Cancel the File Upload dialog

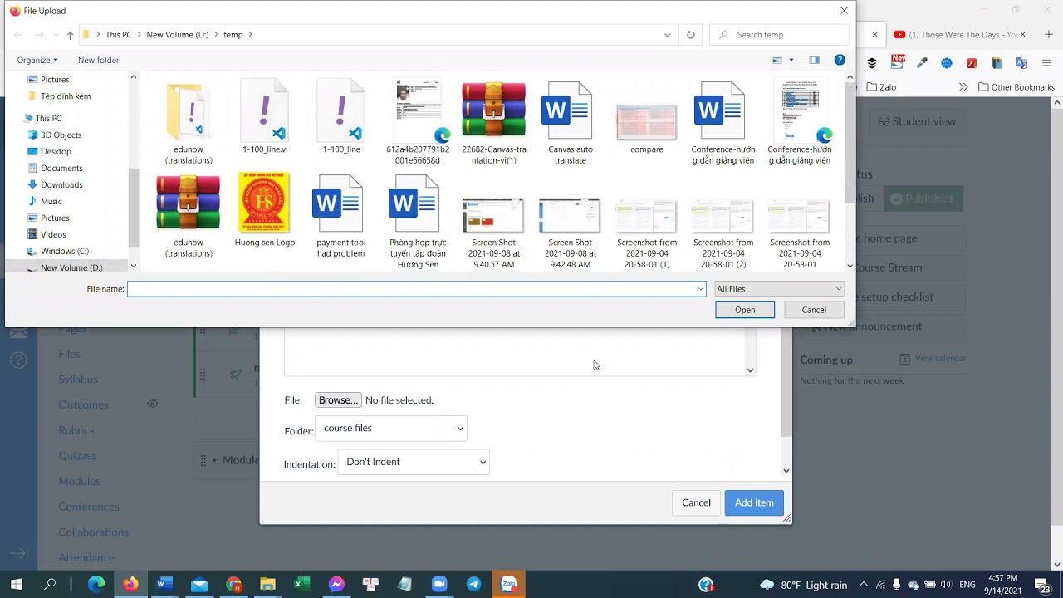tap(814, 310)
